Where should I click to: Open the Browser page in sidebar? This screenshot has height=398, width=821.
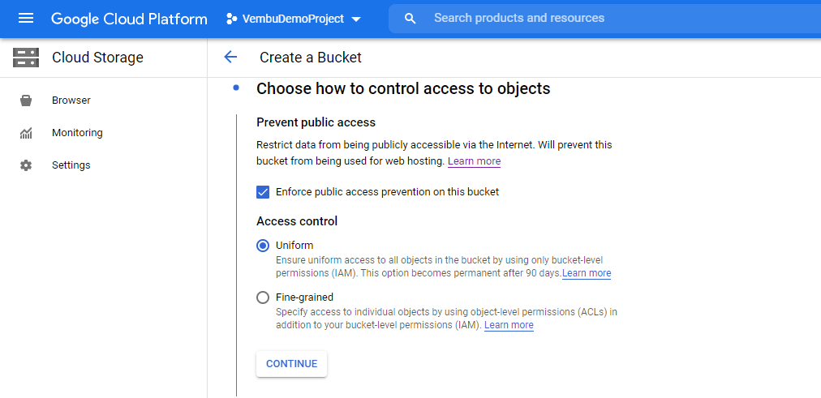click(x=71, y=101)
